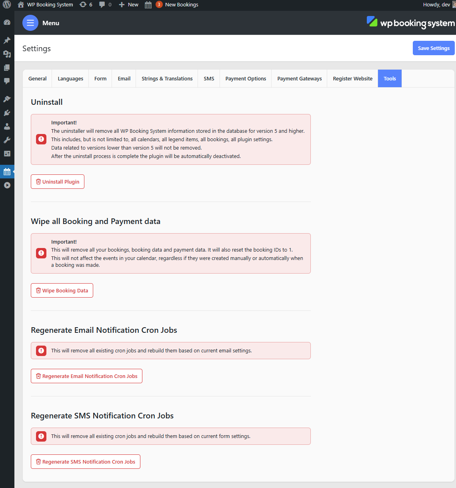Click the wp booking system logo

coord(411,23)
